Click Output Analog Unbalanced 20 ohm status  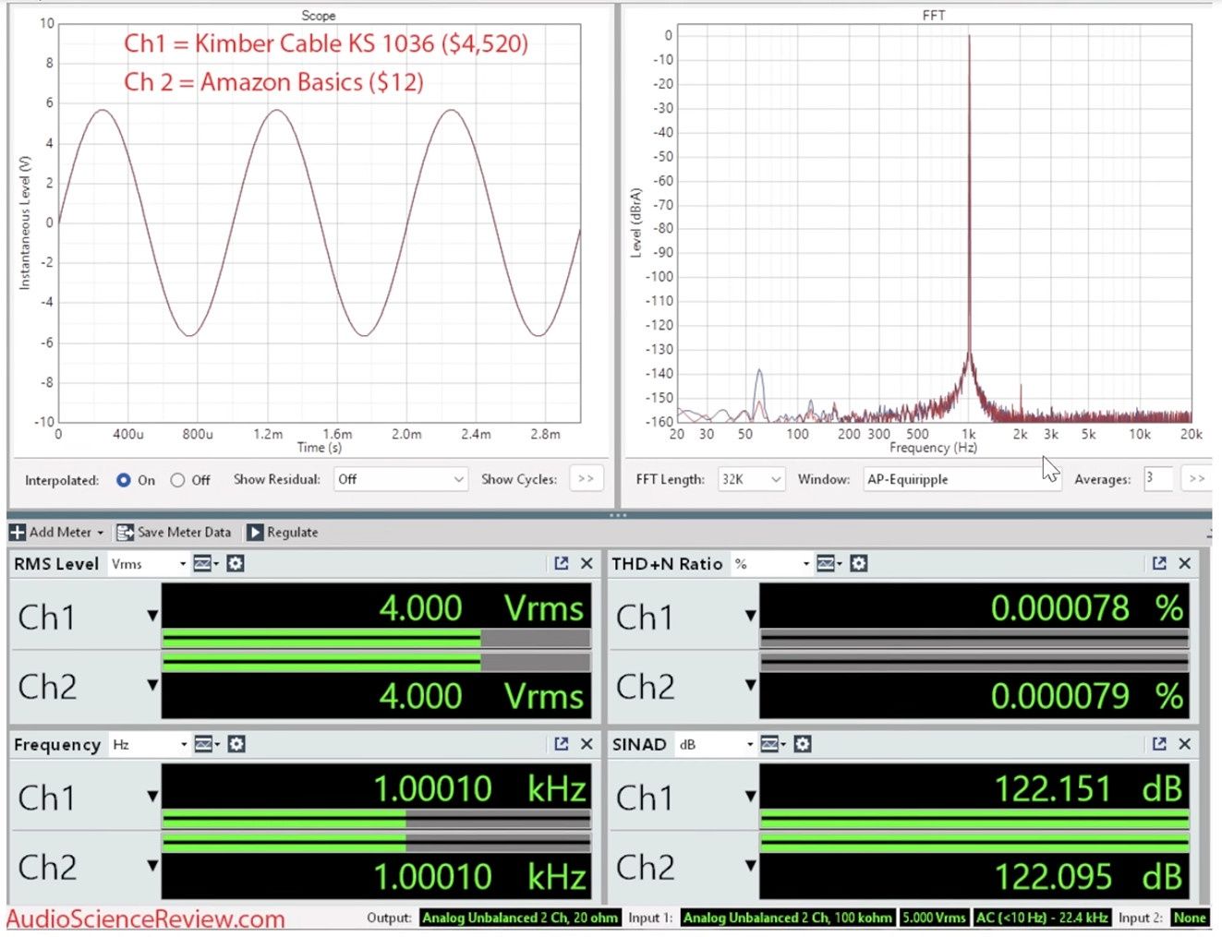click(x=520, y=918)
